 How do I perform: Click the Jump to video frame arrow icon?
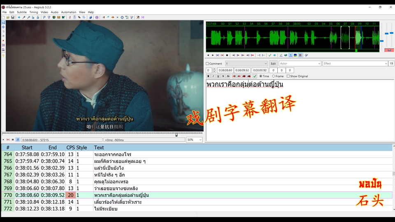(x=19, y=17)
